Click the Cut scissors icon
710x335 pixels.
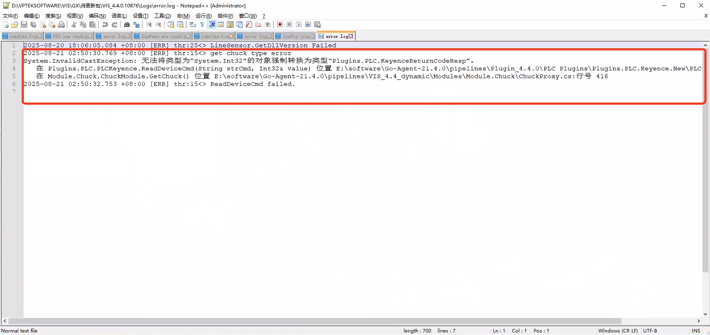74,25
